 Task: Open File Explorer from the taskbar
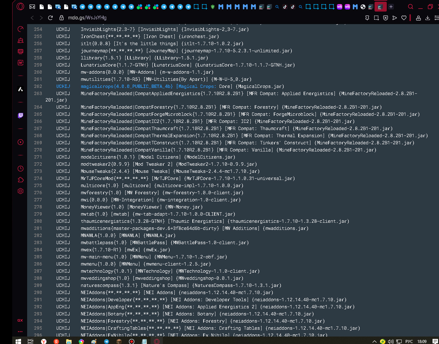coord(69,341)
